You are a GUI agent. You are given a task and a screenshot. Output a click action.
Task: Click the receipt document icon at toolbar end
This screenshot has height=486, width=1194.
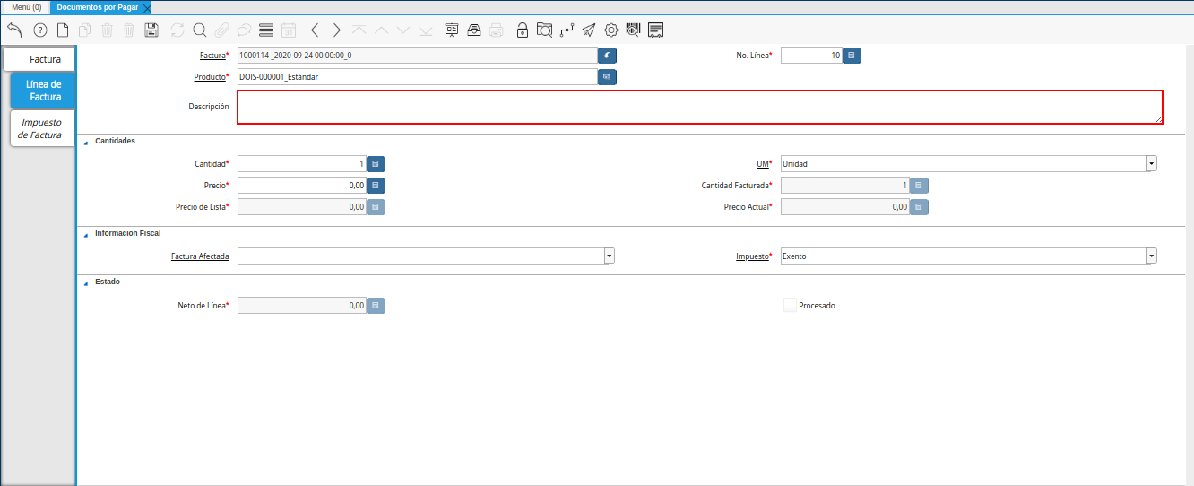[x=656, y=30]
